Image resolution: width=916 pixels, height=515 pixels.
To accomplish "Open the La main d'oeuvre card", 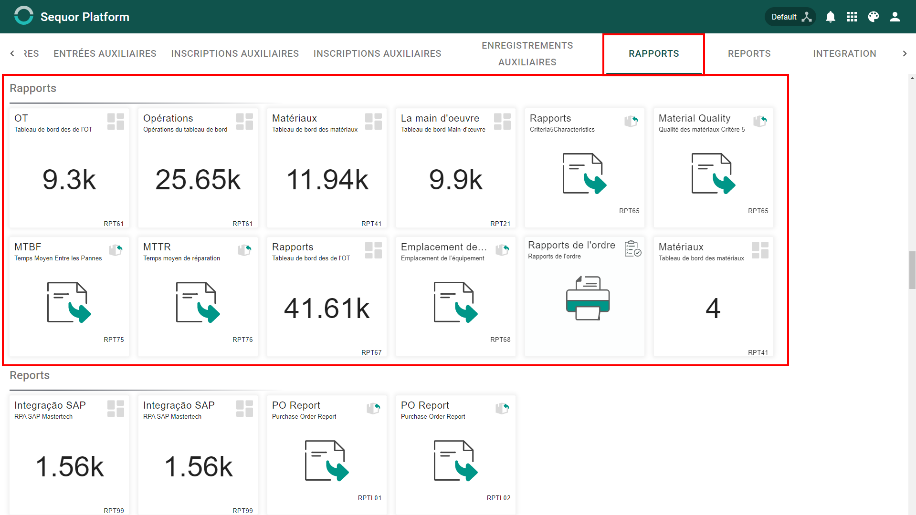I will click(456, 168).
